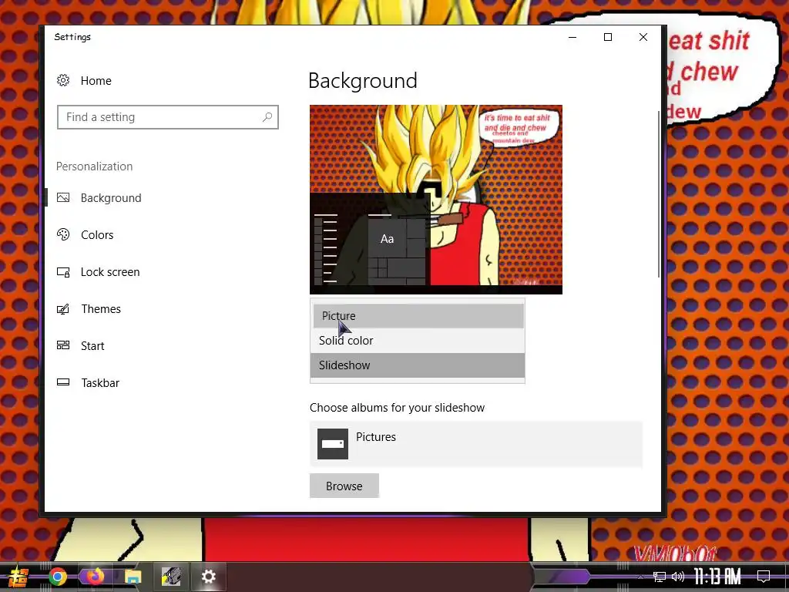Screen dimensions: 789x592
Task: Click the Browse button
Action: [x=344, y=486]
